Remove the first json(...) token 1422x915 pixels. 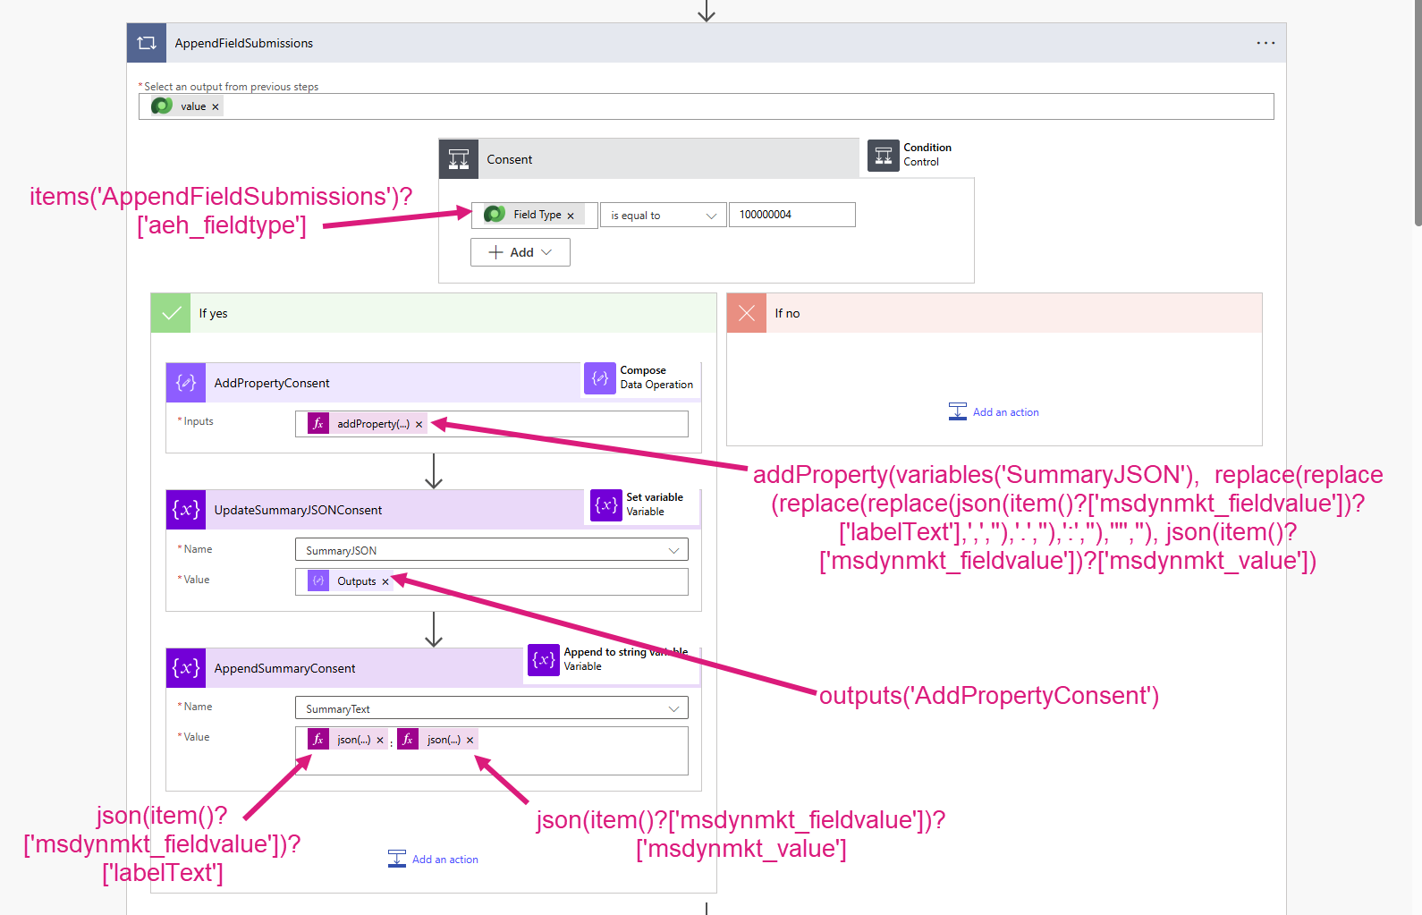380,741
